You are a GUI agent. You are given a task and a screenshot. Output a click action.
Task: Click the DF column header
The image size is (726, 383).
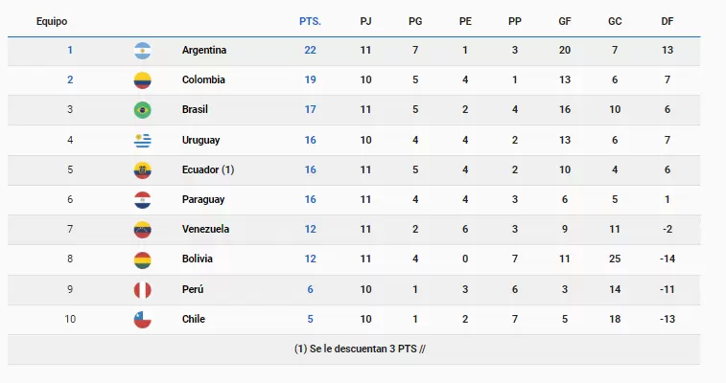(667, 21)
